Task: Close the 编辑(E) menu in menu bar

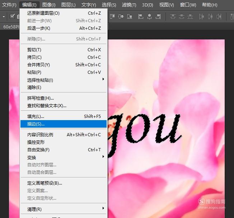Action: point(29,5)
